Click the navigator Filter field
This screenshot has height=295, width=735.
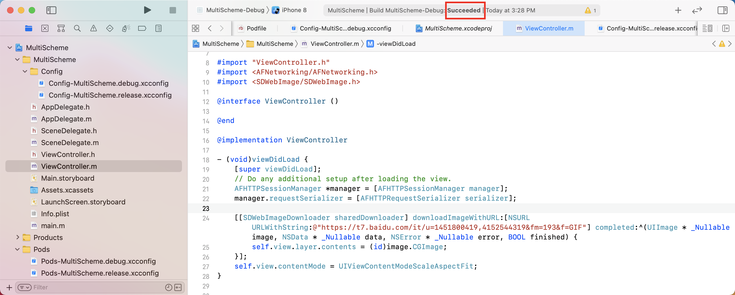[x=97, y=287]
